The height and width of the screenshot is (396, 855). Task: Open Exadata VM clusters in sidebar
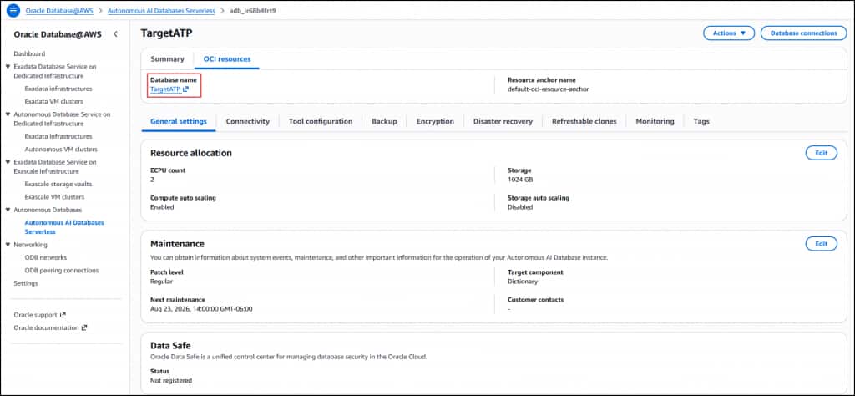tap(54, 101)
